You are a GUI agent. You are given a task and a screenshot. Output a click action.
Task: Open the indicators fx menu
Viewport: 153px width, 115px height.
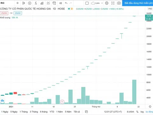tap(36, 3)
